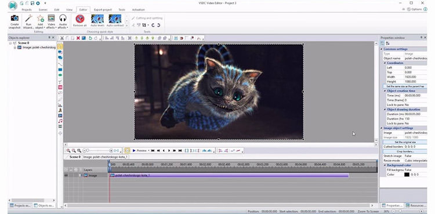Click the undo arrow in editor toolbar
Viewport: 435px width, 214px height.
coord(90,38)
